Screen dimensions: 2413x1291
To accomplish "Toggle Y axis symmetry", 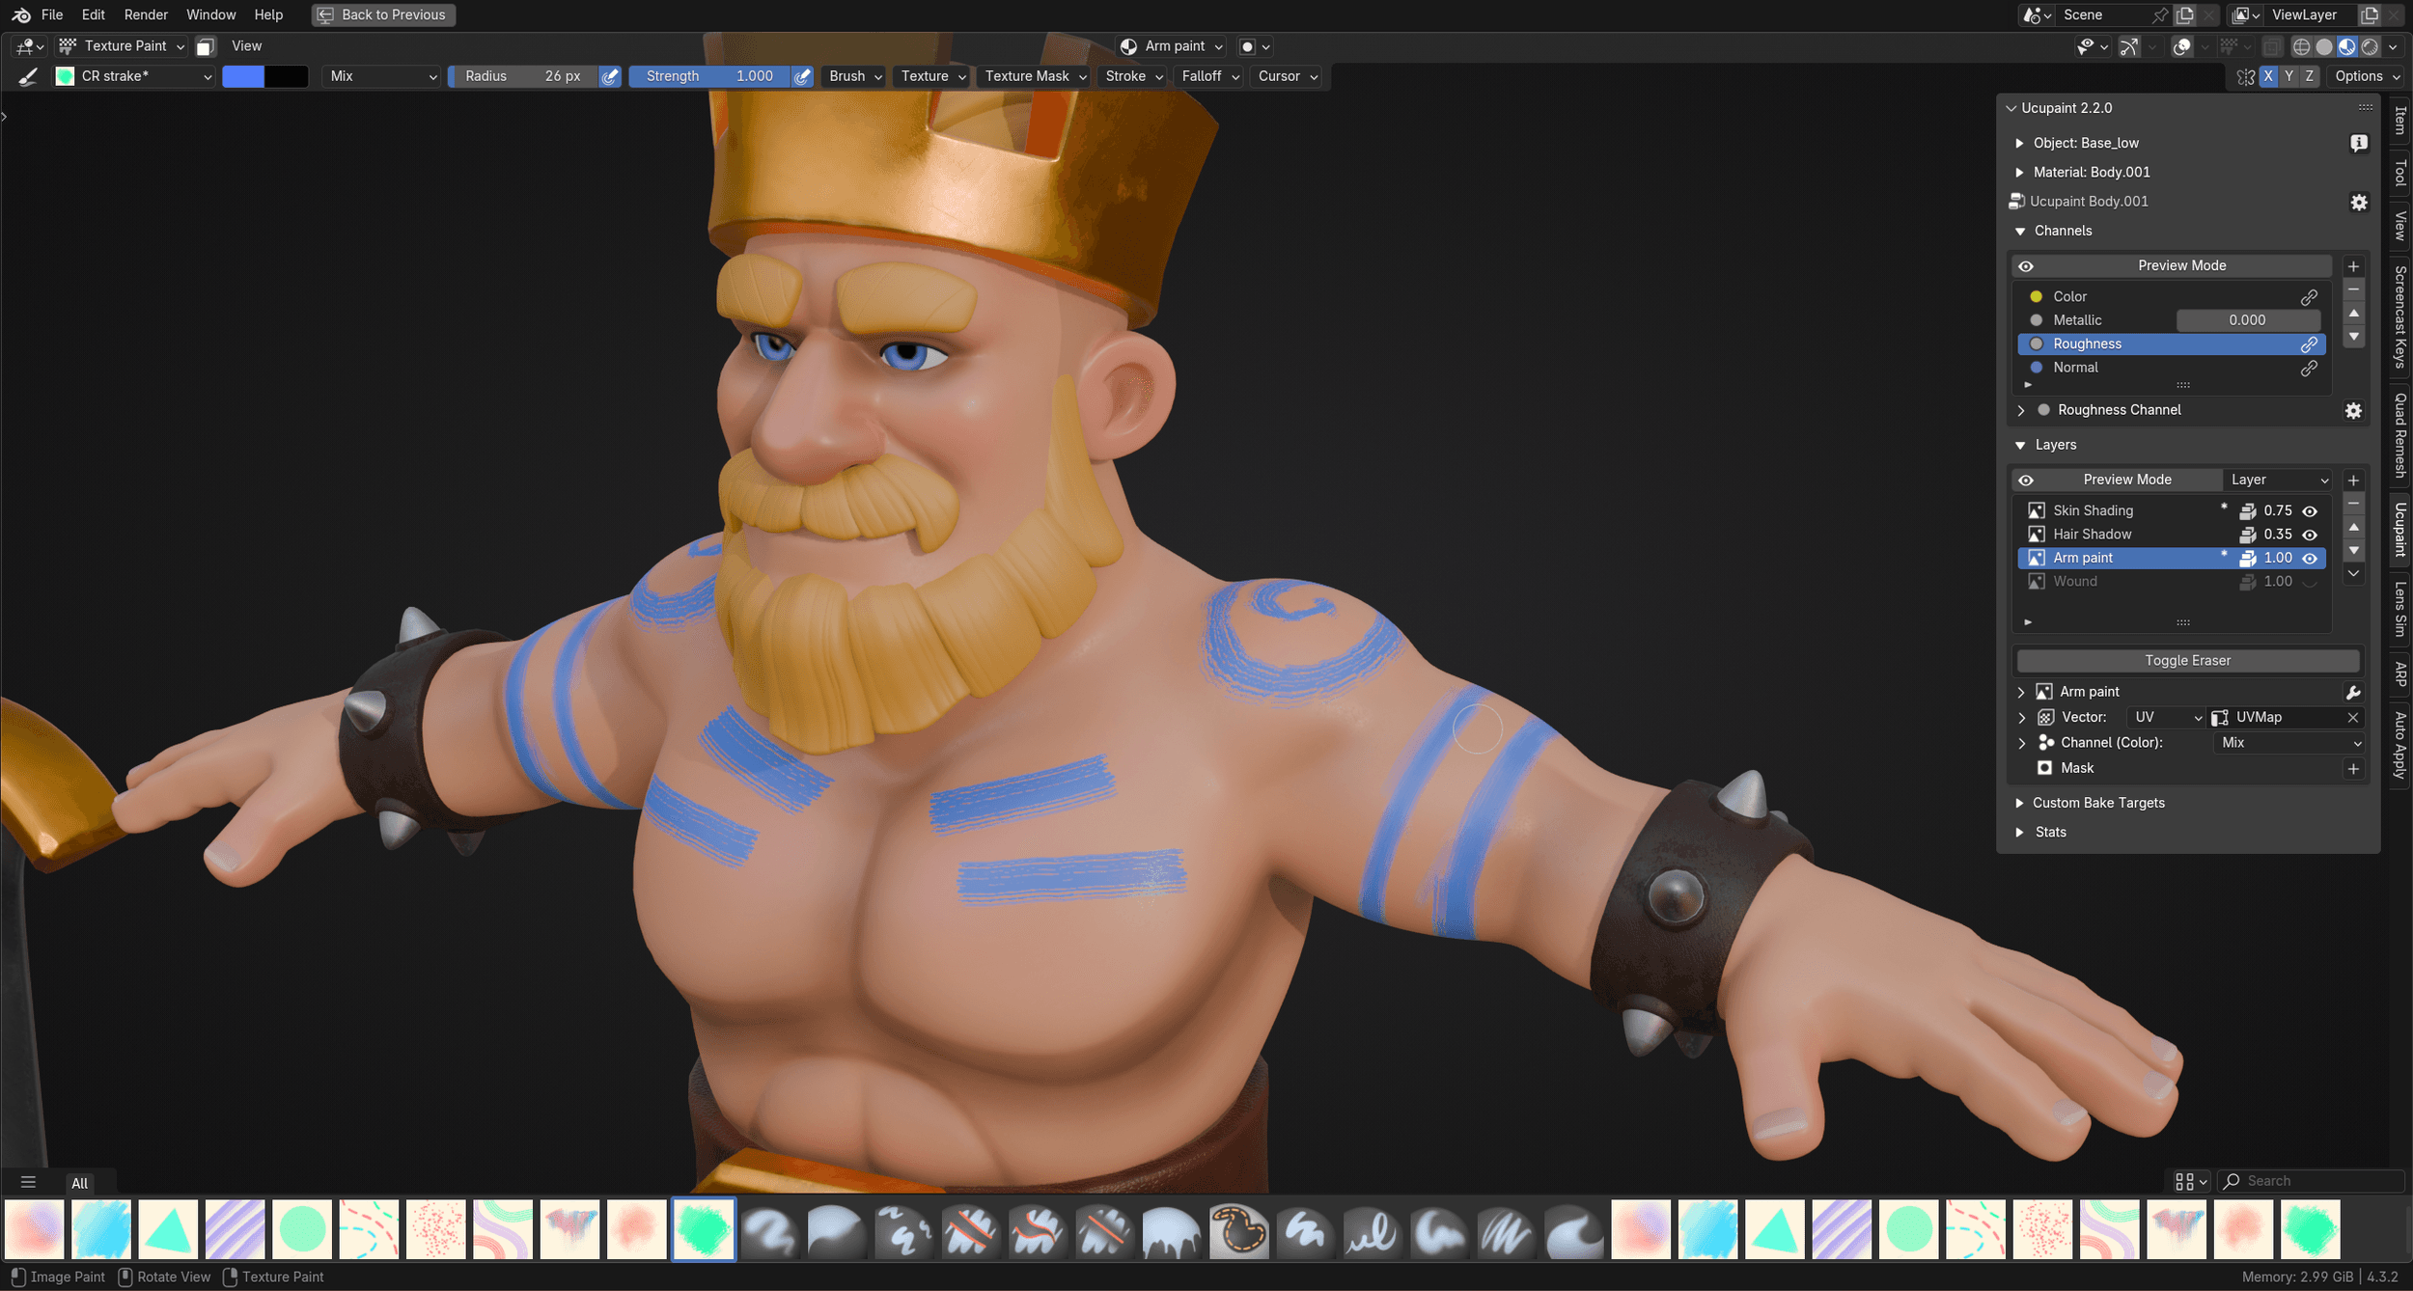I will pyautogui.click(x=2288, y=76).
